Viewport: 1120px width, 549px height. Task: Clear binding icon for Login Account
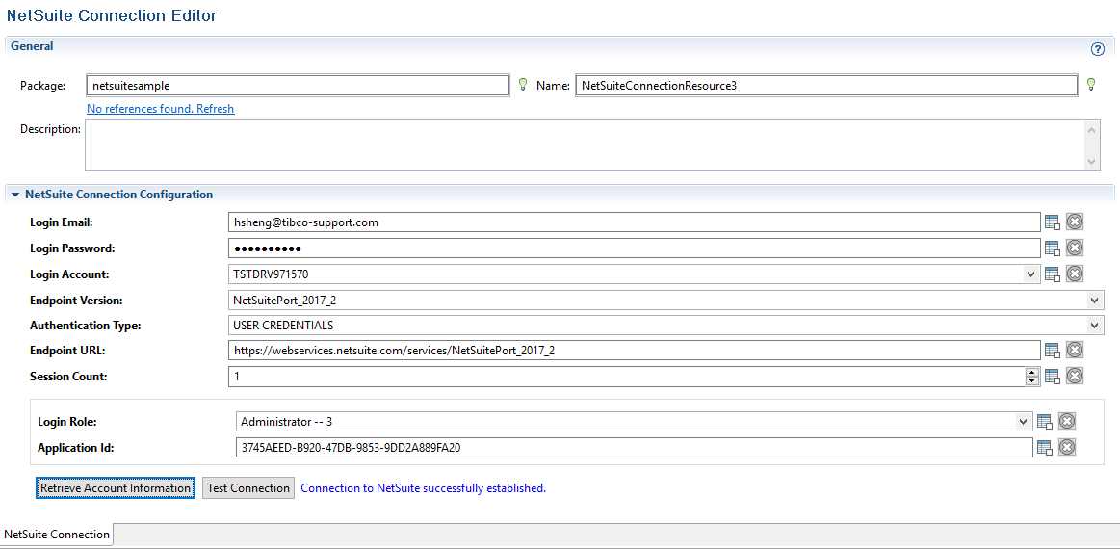tap(1075, 274)
